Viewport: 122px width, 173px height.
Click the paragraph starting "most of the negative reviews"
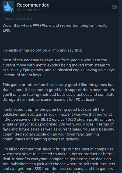tap(59, 67)
